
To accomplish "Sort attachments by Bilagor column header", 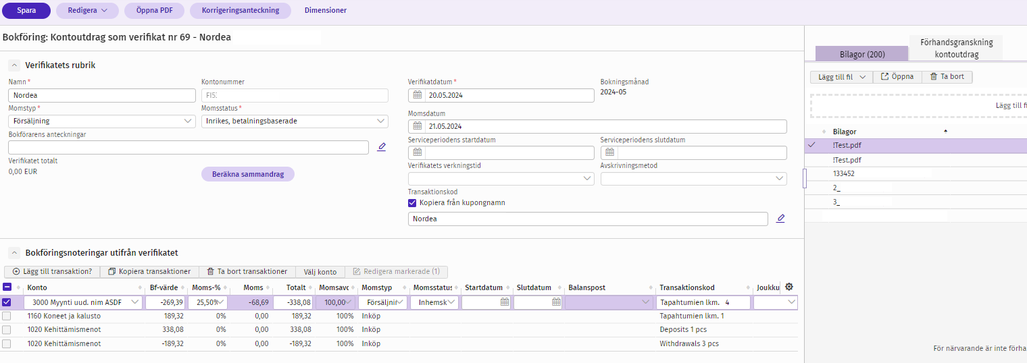I will (845, 132).
